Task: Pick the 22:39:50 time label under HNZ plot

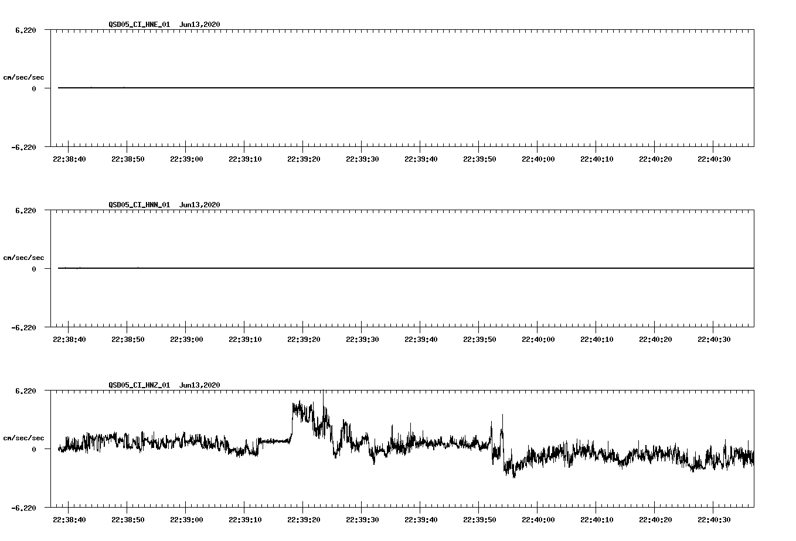Action: tap(479, 520)
